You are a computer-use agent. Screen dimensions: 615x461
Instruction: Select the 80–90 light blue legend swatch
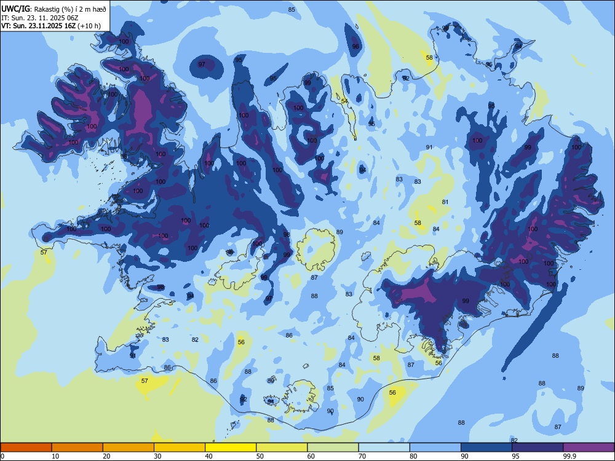[x=435, y=447]
